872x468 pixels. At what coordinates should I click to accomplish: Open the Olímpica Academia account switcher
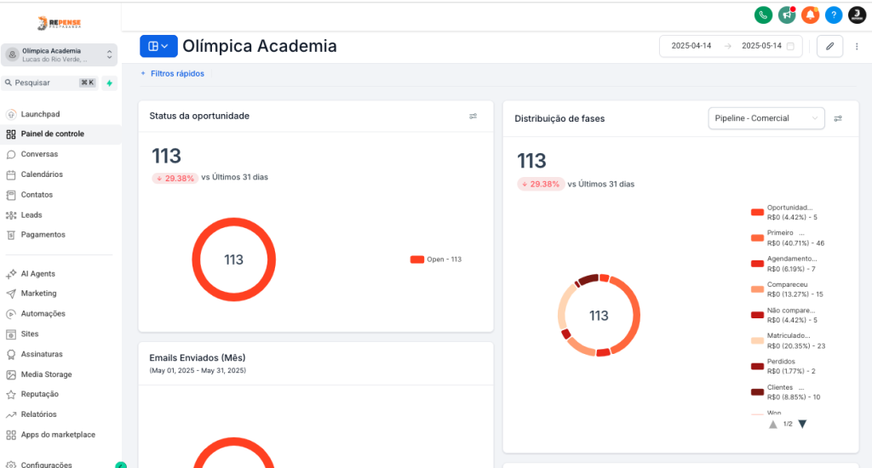[60, 54]
